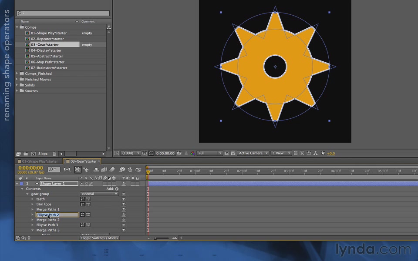Toggle Fast Previews icon in viewer bar
The height and width of the screenshot is (261, 418).
click(302, 153)
